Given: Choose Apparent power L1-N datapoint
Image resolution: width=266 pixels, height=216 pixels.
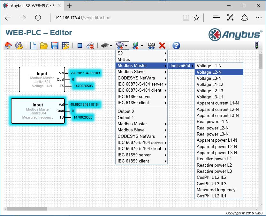Looking at the screenshot, I should (x=219, y=140).
